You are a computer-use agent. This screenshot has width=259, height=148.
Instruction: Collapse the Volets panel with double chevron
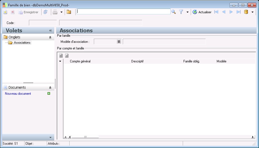click(50, 30)
